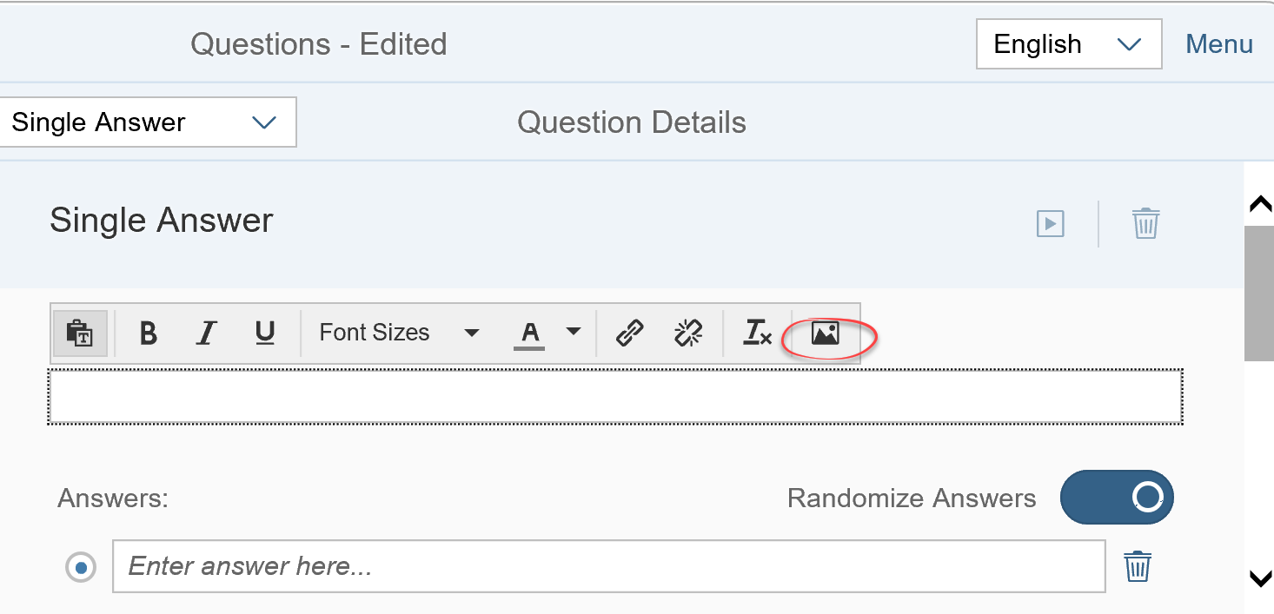
Task: Open the Single Answer type dropdown
Action: [146, 122]
